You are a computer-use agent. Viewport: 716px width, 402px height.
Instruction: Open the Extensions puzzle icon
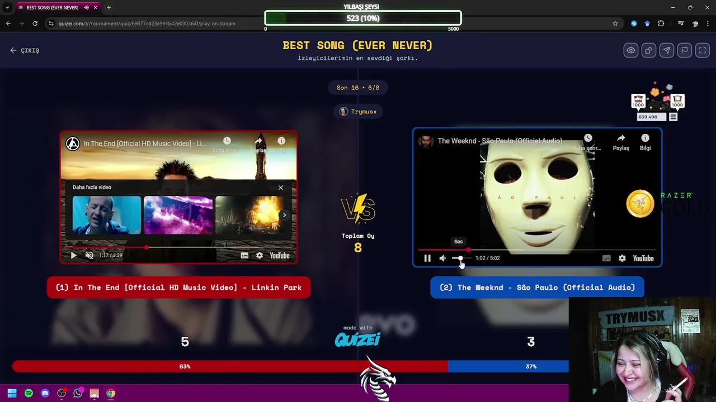(661, 23)
